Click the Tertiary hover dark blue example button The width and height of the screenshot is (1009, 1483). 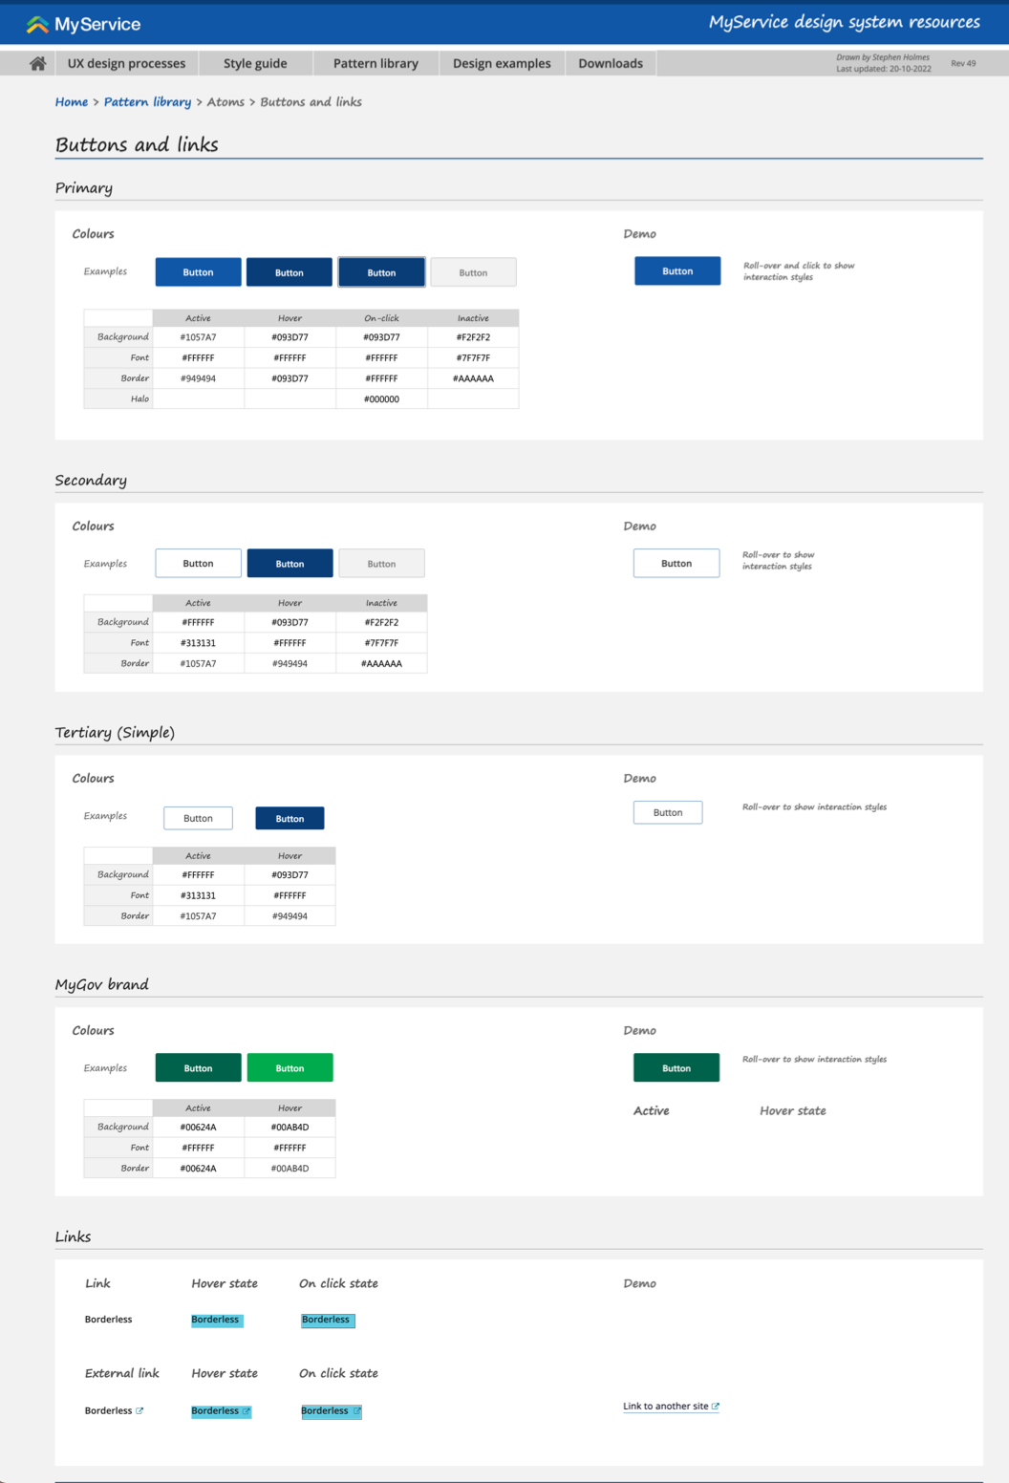[x=290, y=818]
